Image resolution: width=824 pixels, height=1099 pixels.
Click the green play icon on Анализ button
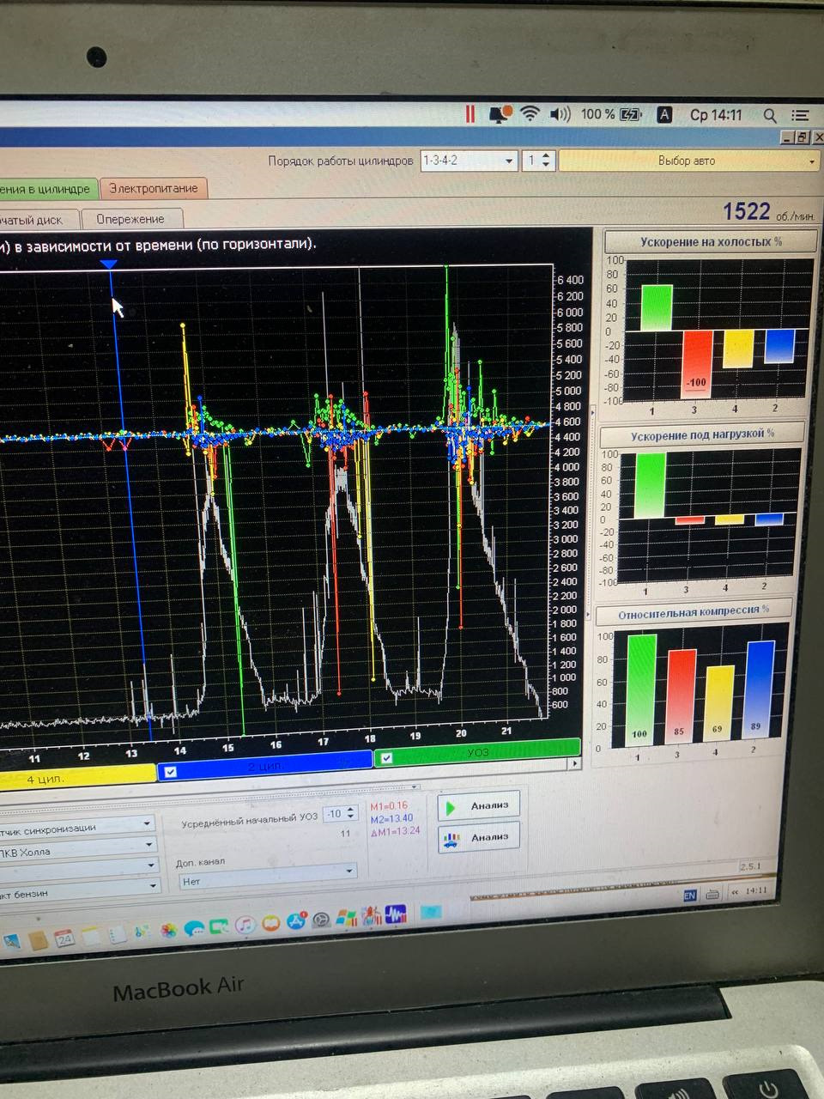pyautogui.click(x=451, y=807)
